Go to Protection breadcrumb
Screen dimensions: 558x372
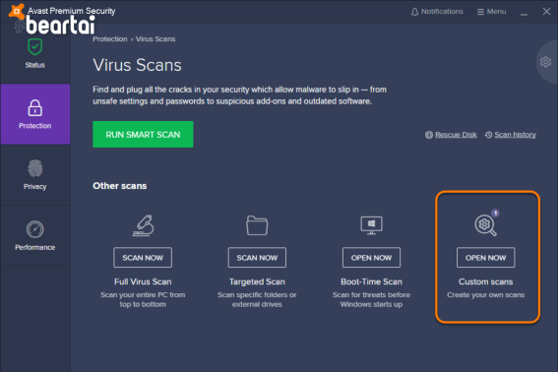[x=110, y=38]
